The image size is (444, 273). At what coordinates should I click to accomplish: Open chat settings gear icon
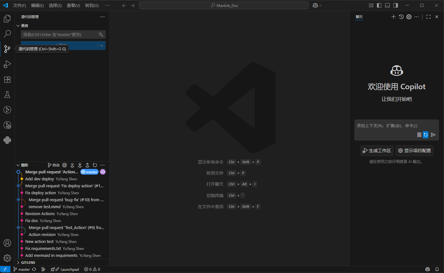(409, 17)
